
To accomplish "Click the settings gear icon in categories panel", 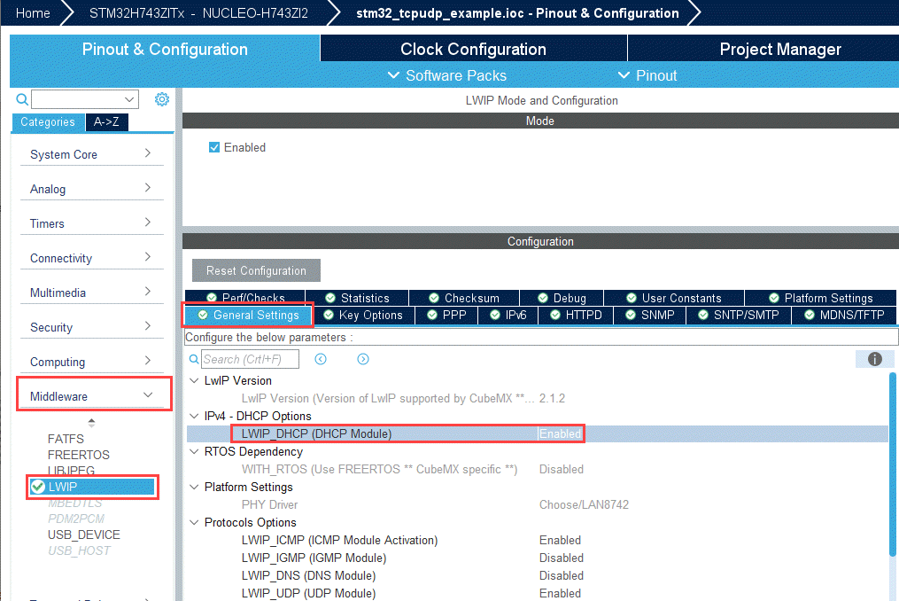I will pos(162,99).
